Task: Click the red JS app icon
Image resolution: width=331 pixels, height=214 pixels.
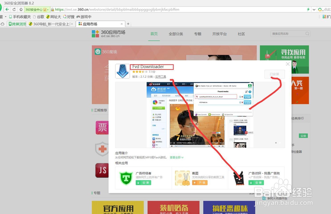Action: coord(102,170)
